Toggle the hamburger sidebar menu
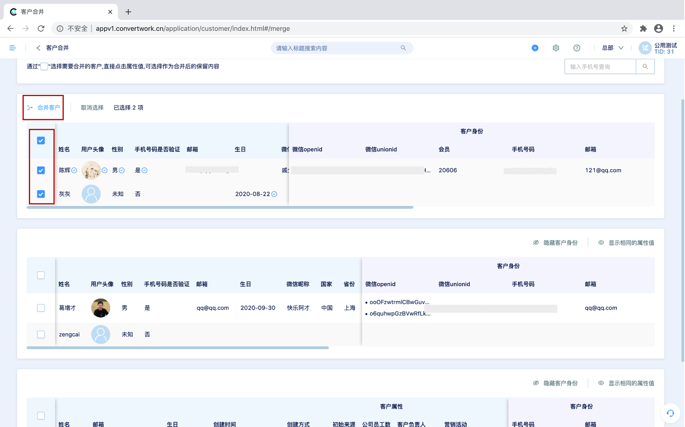Image resolution: width=685 pixels, height=427 pixels. (13, 48)
